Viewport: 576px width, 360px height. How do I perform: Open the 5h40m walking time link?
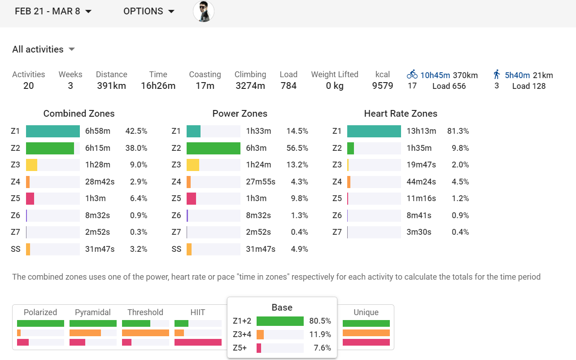pyautogui.click(x=517, y=75)
